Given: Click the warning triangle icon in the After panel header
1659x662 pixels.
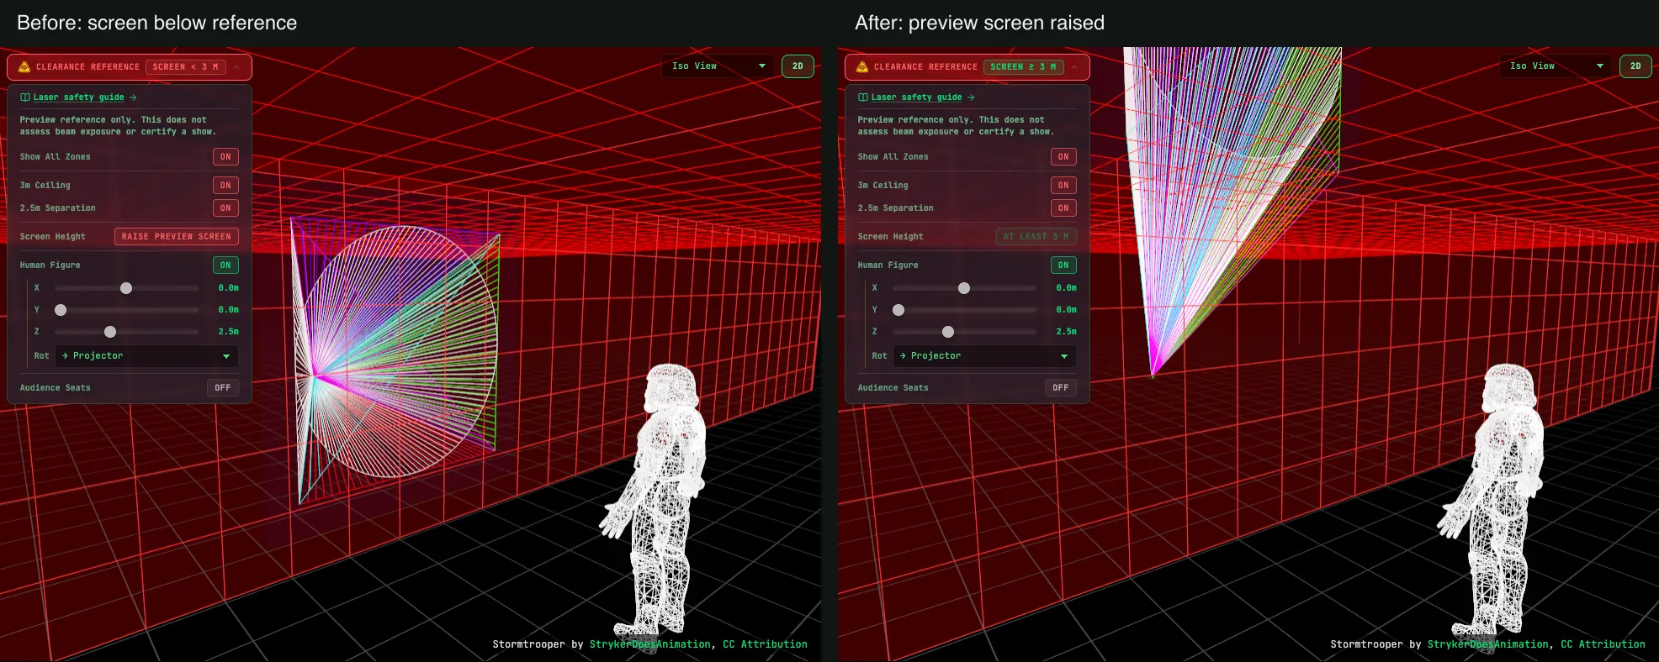Looking at the screenshot, I should tap(862, 67).
